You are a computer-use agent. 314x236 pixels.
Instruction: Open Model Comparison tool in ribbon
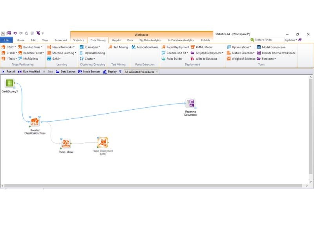(x=271, y=47)
